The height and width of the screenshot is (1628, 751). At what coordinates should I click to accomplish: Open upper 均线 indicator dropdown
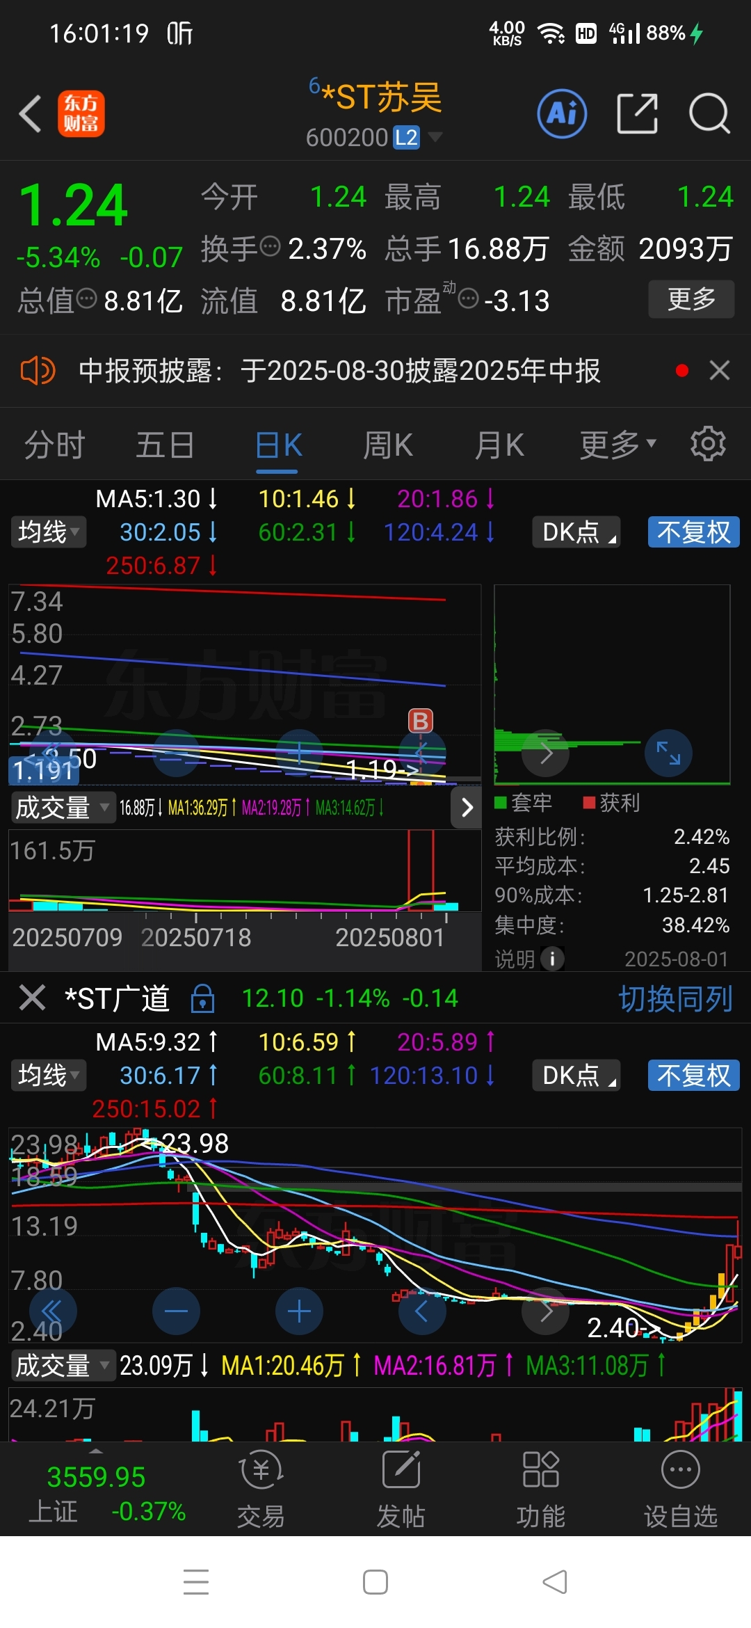click(49, 532)
